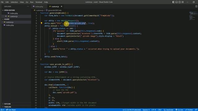Click the split editor icon

[196, 6]
